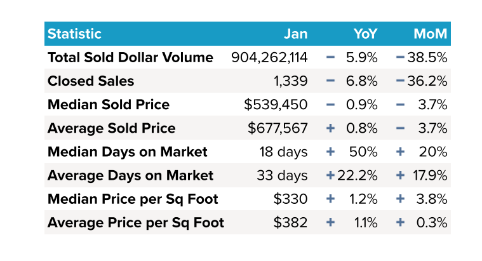Image resolution: width=482 pixels, height=261 pixels.
Task: Select the Total Sold Dollar Volume row label
Action: [130, 58]
